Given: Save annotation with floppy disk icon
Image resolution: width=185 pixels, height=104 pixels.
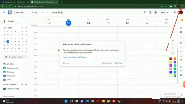Looking at the screenshot, I should point(181,32).
